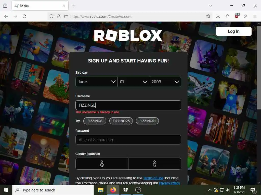The height and width of the screenshot is (195, 261).
Task: Click the Birthday label
Action: coord(81,72)
